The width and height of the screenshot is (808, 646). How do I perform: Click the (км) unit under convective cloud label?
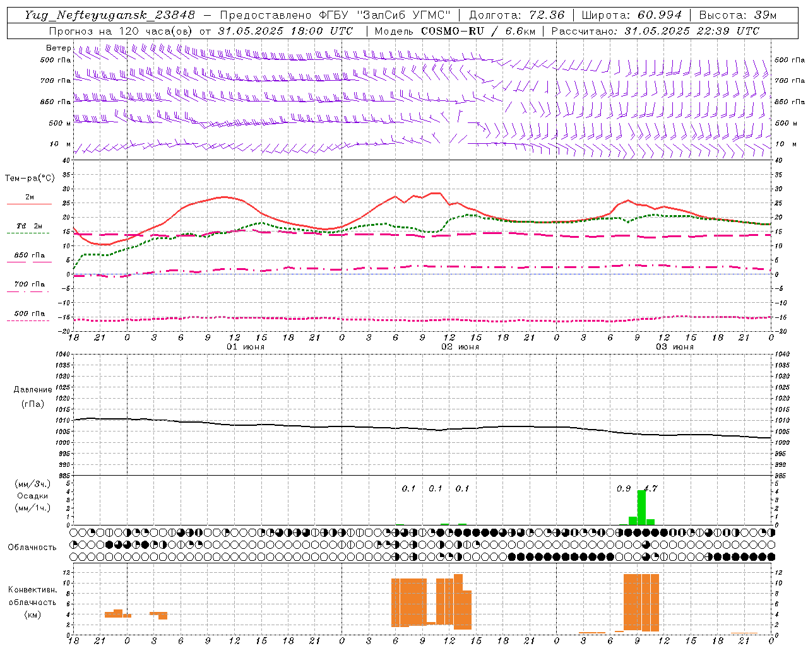[x=32, y=614]
